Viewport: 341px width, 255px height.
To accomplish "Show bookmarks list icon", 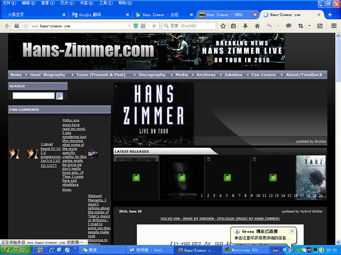I will (x=234, y=26).
